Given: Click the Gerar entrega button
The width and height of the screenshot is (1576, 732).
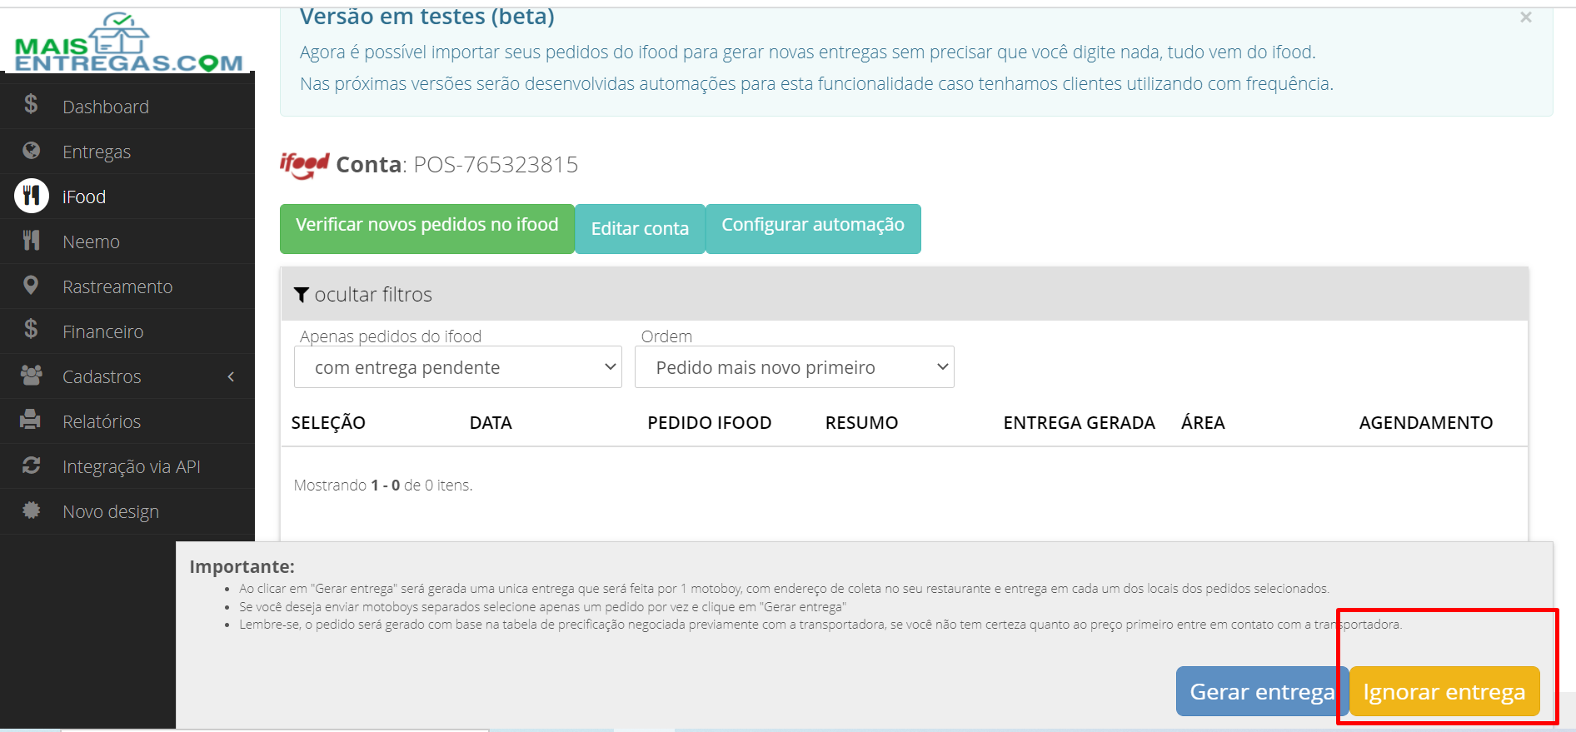Looking at the screenshot, I should coord(1261,691).
